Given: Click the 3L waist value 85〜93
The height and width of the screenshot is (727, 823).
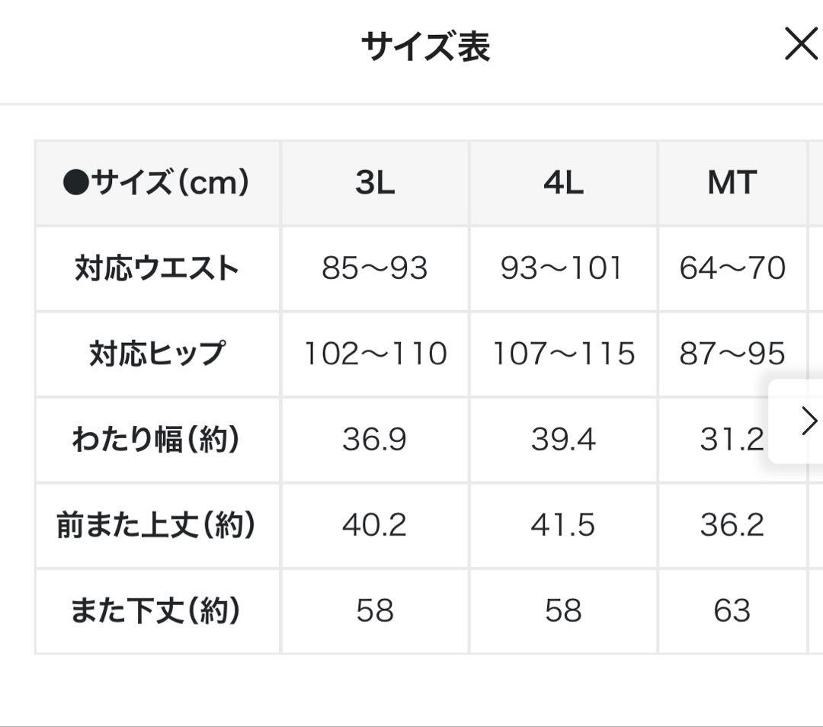Looking at the screenshot, I should click(x=375, y=268).
